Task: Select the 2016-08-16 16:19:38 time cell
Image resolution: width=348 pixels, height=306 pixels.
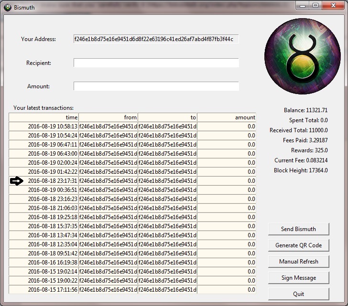Action: (43, 263)
